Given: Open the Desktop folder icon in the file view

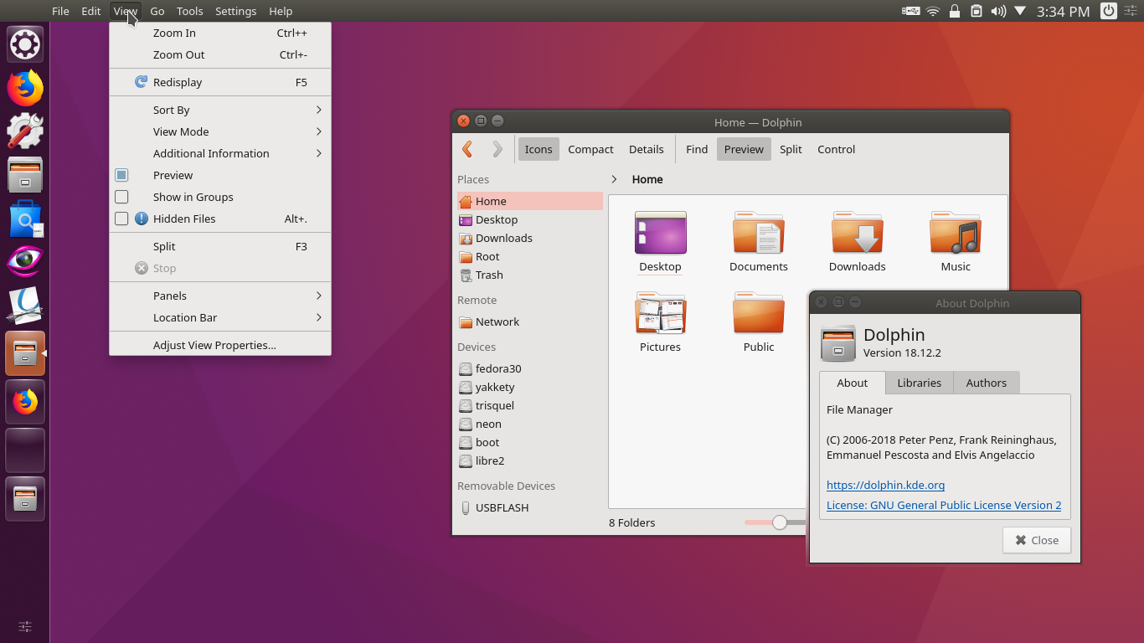Looking at the screenshot, I should tap(660, 233).
